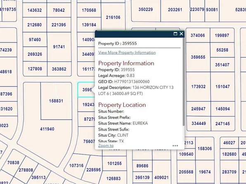Select parcel 46027 on the map
The height and width of the screenshot is (184, 246).
(x=229, y=143)
